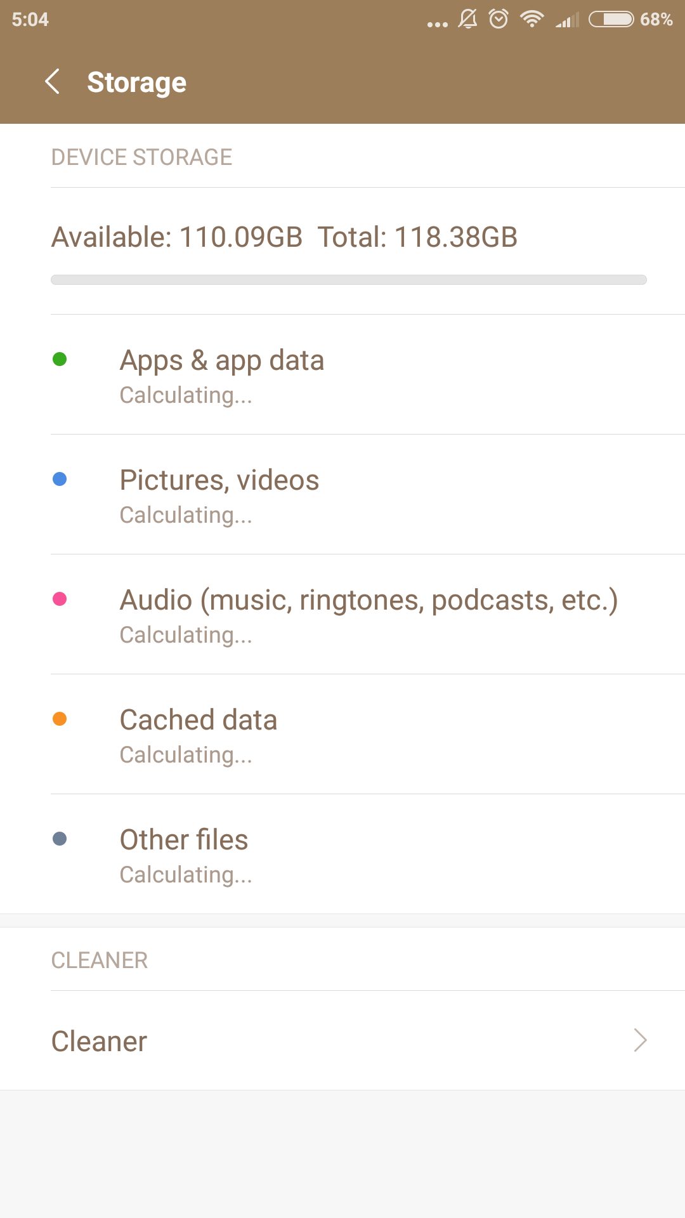Tap the Storage page title
The height and width of the screenshot is (1218, 685).
click(x=136, y=82)
